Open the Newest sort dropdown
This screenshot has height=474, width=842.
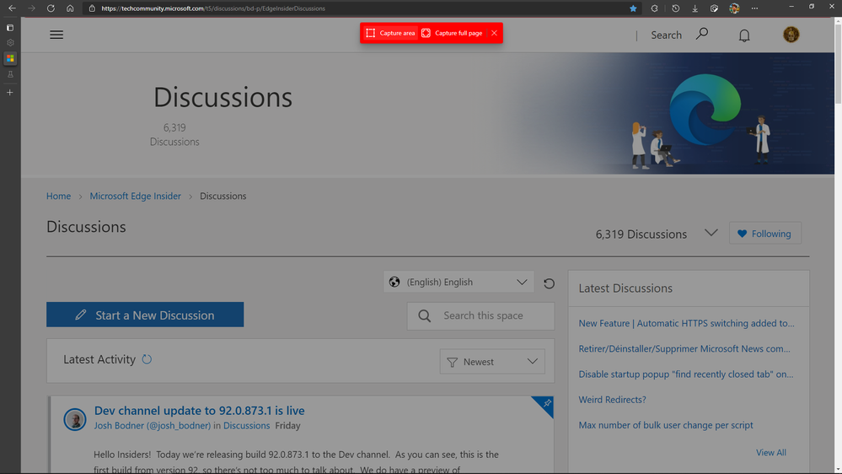coord(492,362)
